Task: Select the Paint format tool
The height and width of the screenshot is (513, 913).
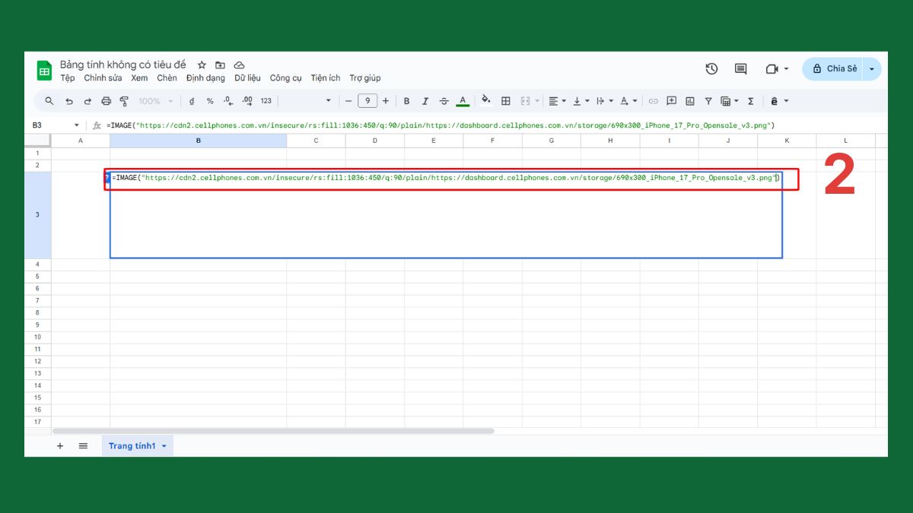Action: [123, 100]
